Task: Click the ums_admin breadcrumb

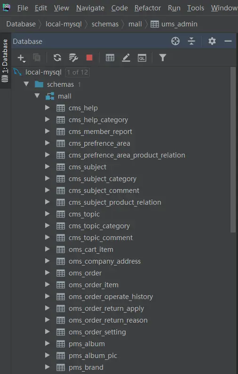Action: click(x=174, y=24)
